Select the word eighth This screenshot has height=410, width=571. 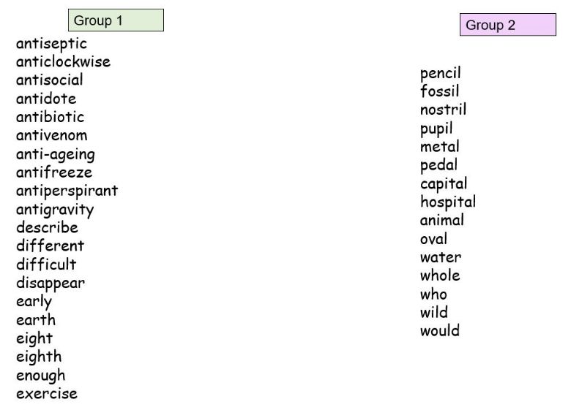[x=39, y=357]
